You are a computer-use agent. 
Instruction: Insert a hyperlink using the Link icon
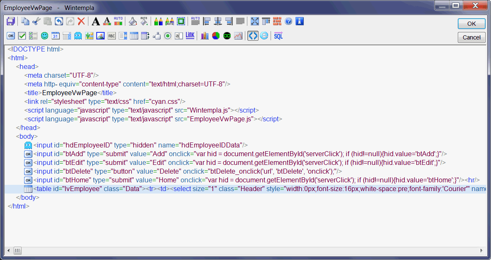tap(190, 36)
